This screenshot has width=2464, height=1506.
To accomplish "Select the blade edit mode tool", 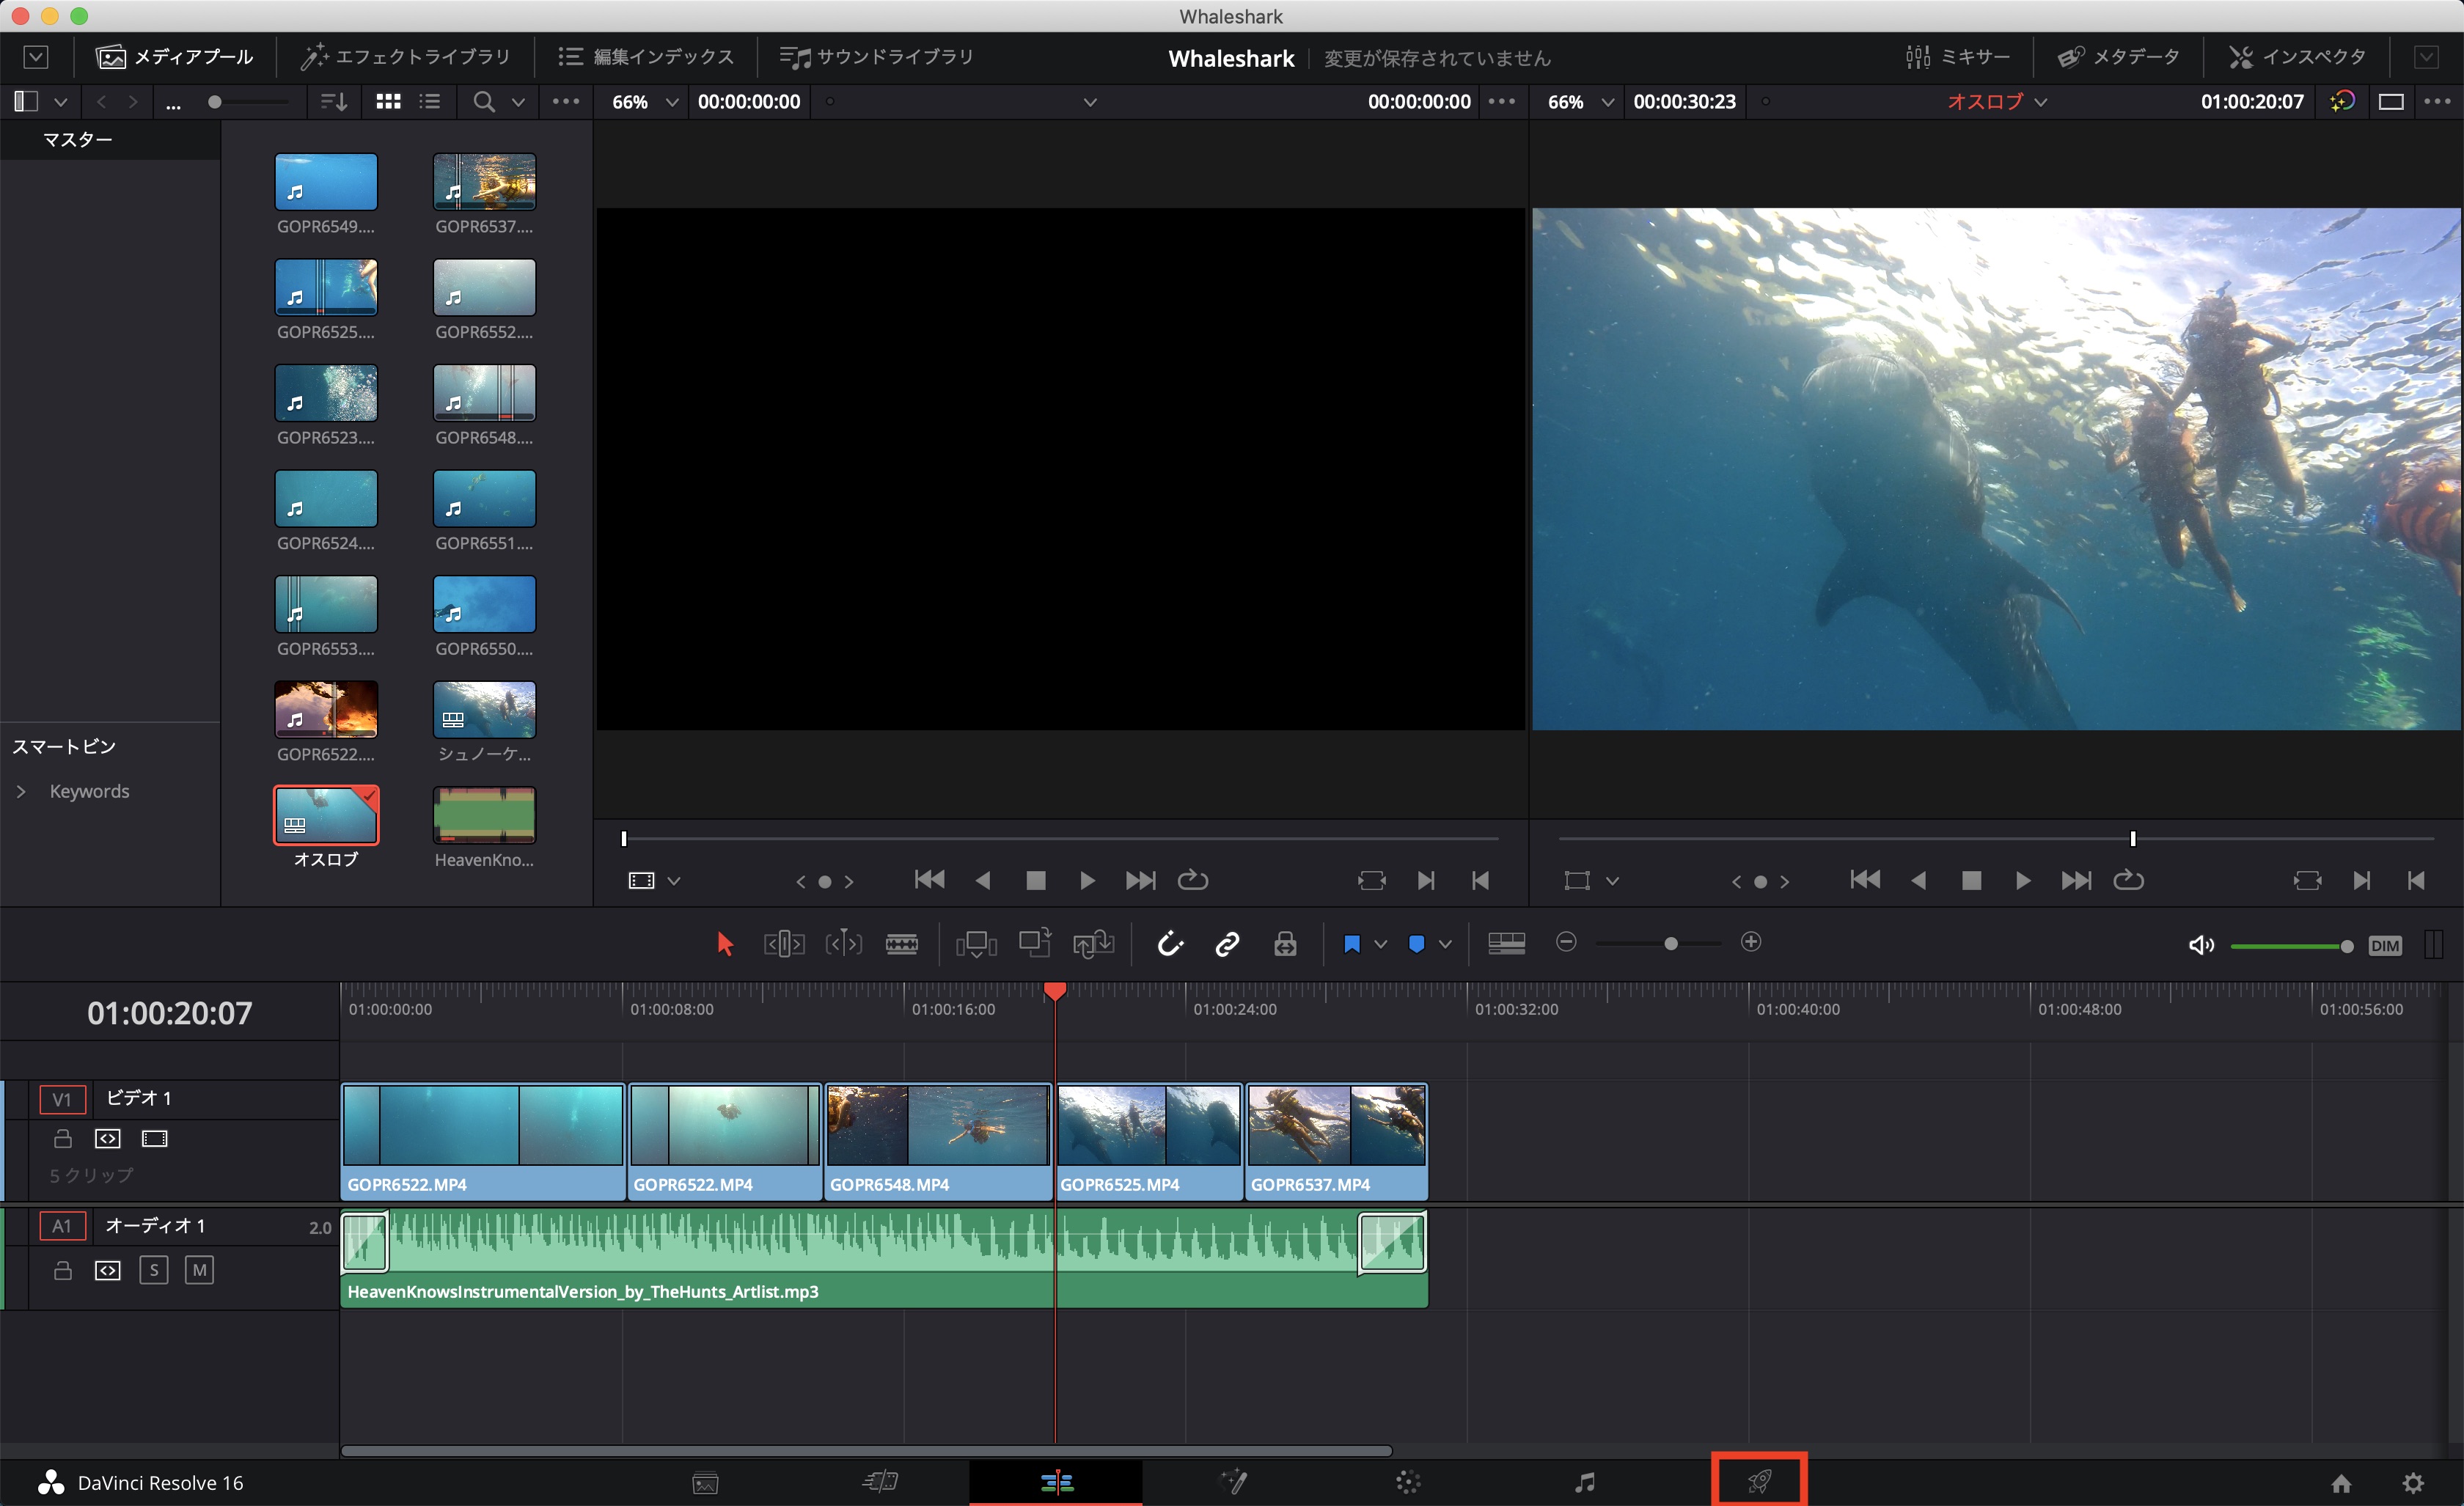I will point(901,944).
